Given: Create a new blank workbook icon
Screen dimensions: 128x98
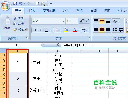Looking at the screenshot, I should point(37,4).
